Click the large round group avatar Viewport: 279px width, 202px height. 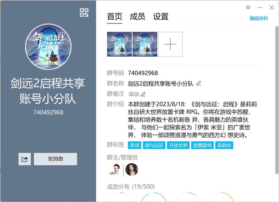coord(48,47)
